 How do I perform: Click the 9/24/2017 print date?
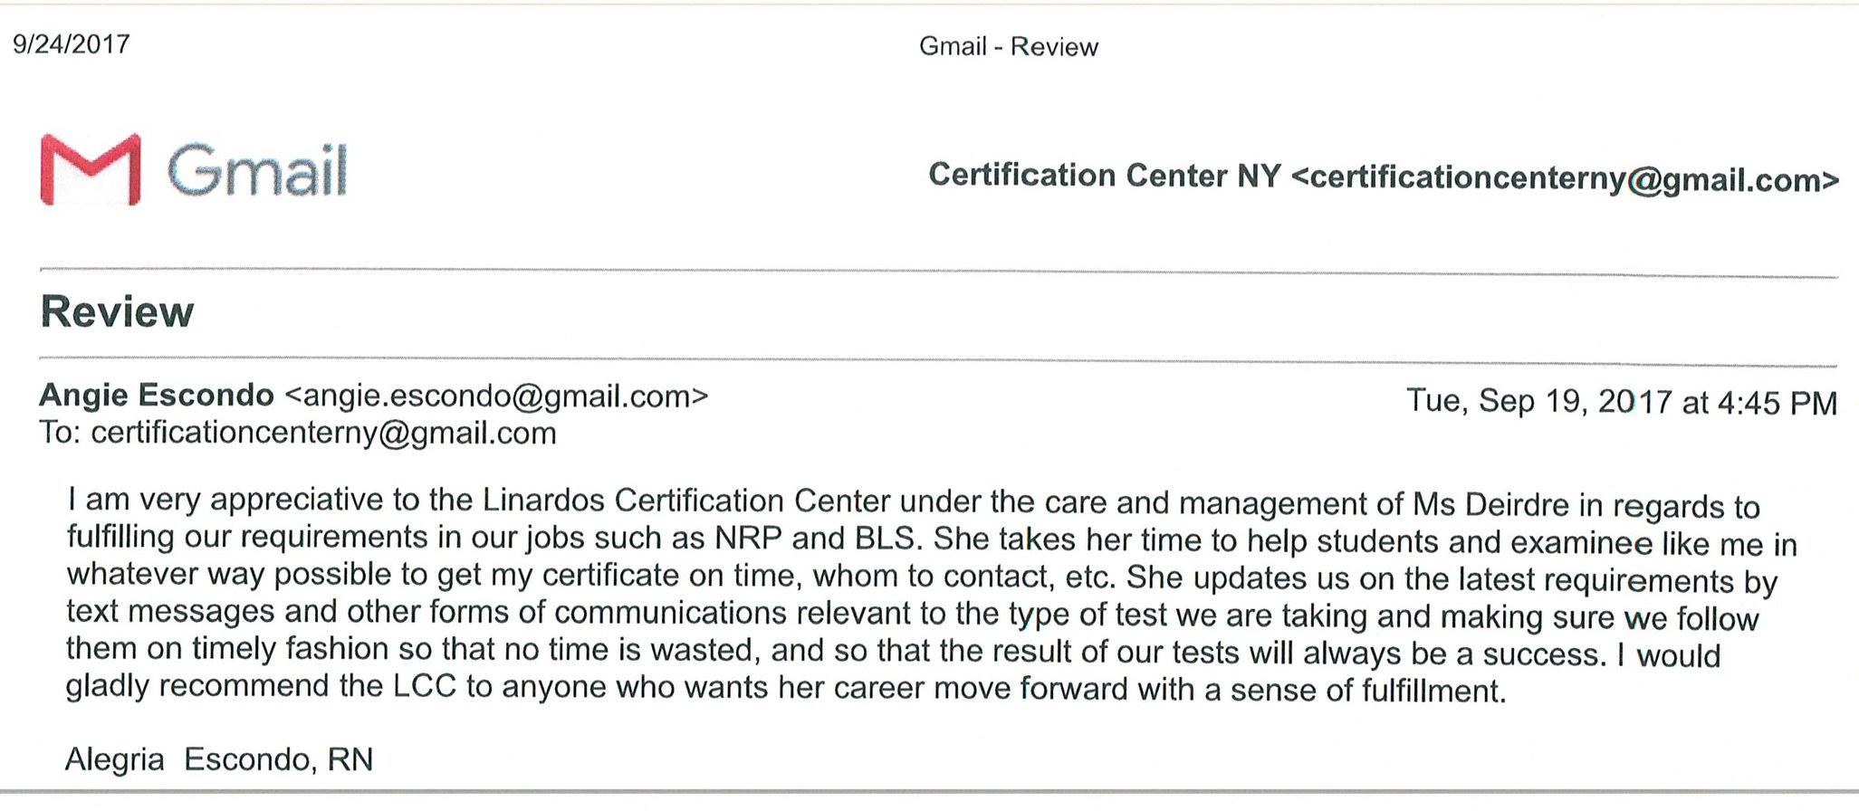pyautogui.click(x=72, y=43)
